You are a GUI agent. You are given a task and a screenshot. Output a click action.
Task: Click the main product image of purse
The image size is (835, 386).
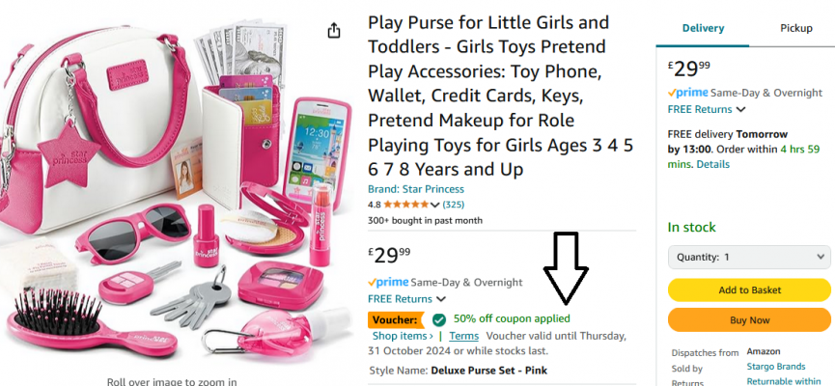point(176,194)
